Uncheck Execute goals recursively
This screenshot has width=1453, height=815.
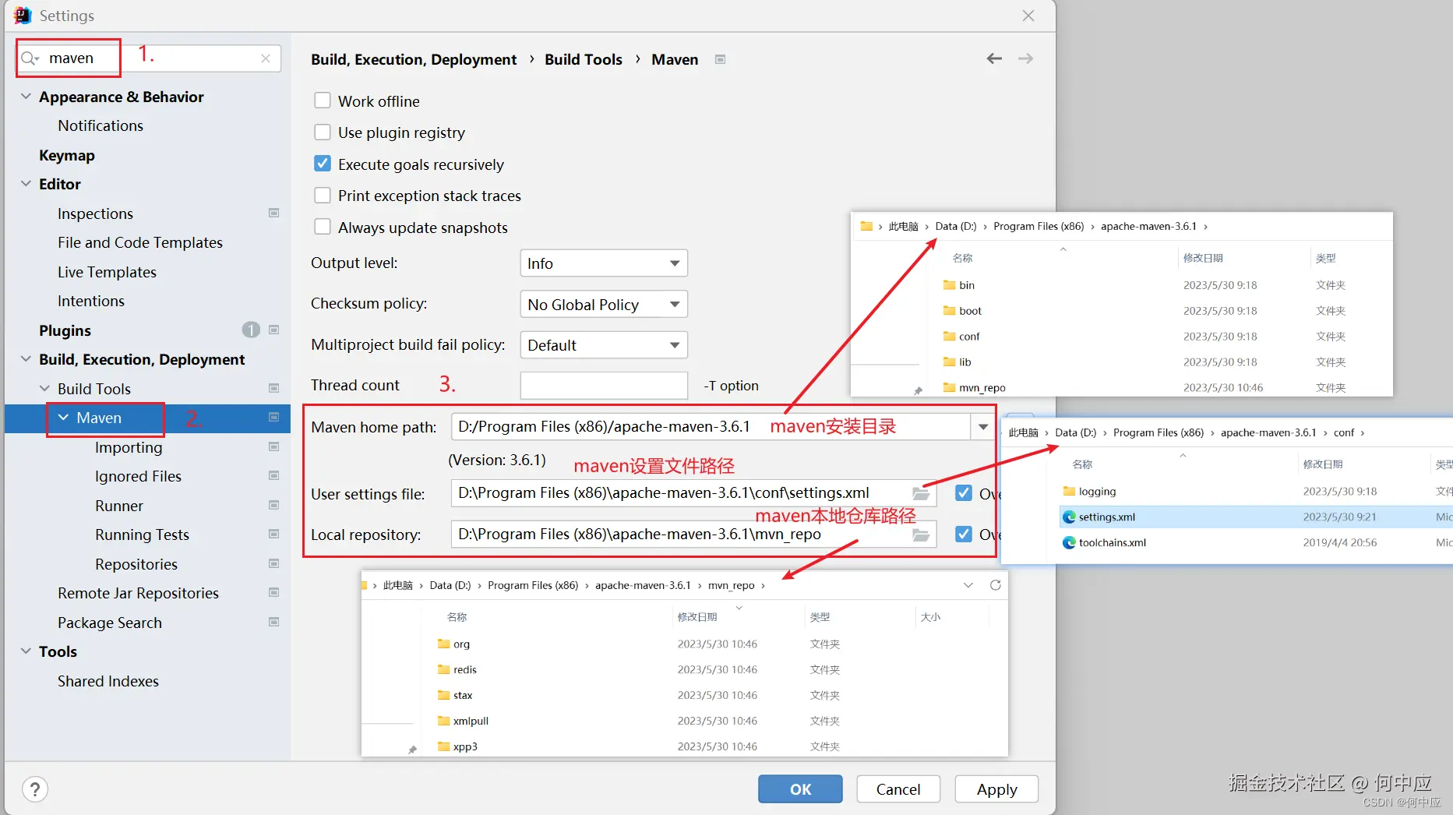tap(323, 164)
